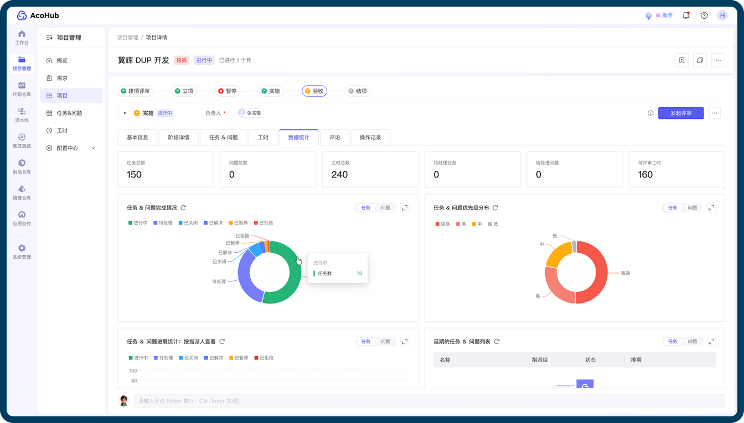This screenshot has height=423, width=744.
Task: Click the bookmark icon next to the project title
Action: pos(682,60)
